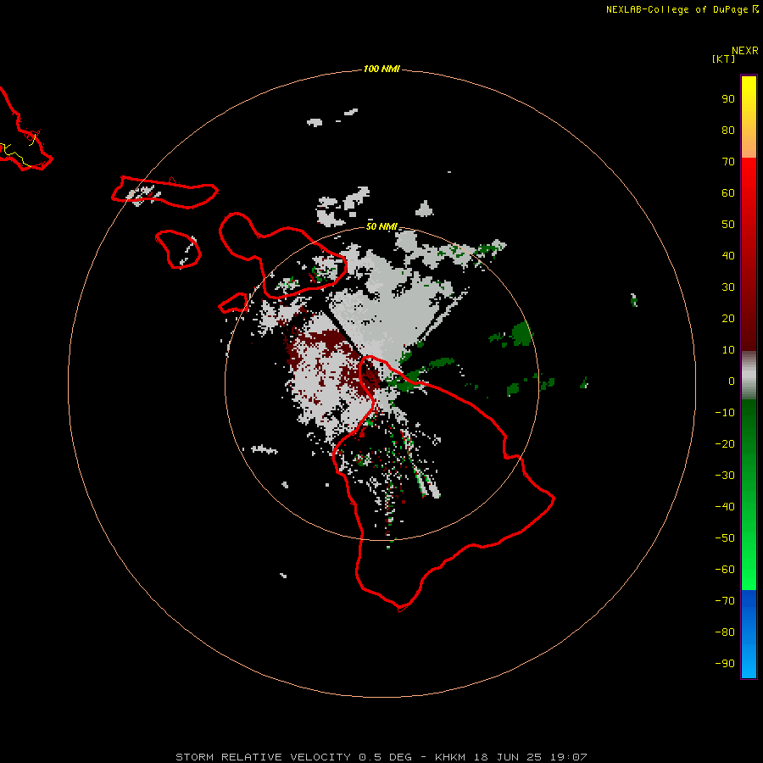Click the -50 value on the velocity scale
Viewport: 763px width, 763px height.
pos(725,538)
